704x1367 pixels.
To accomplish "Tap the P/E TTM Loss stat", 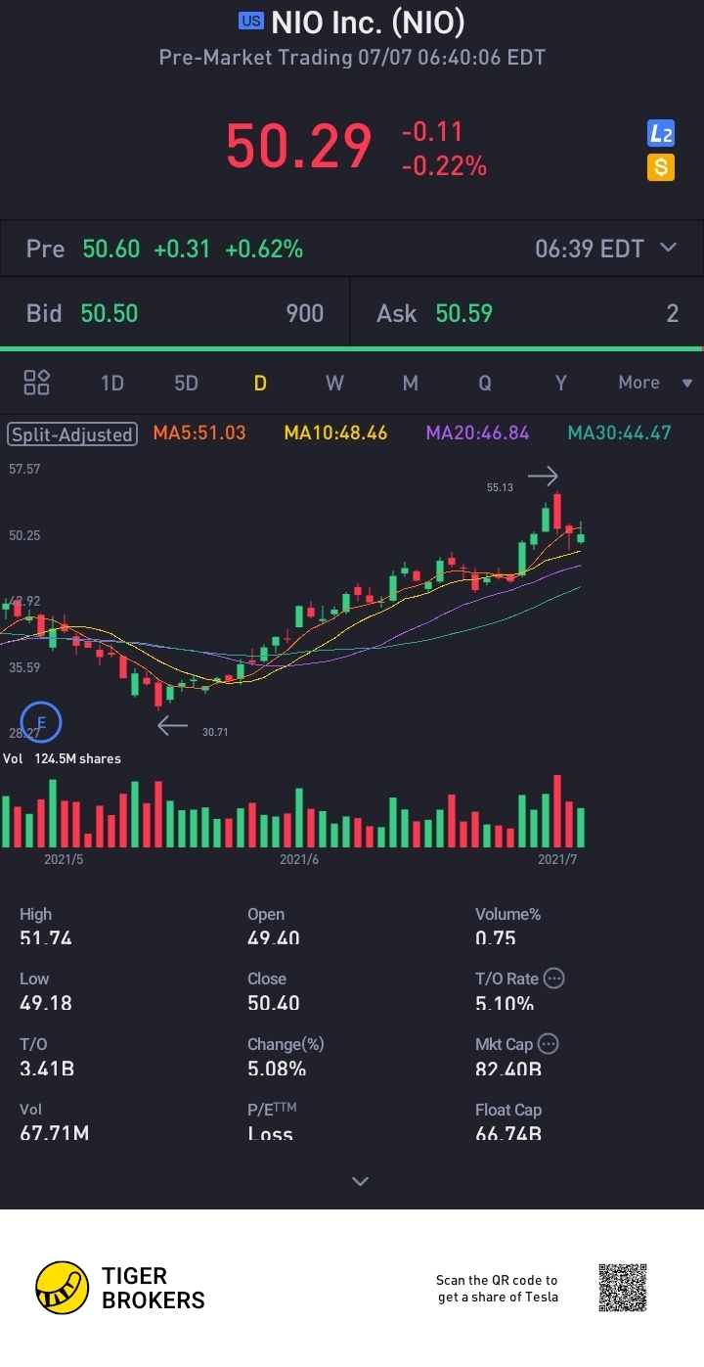I will tap(272, 1121).
